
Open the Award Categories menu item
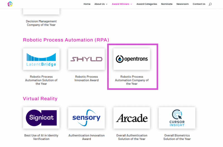click(x=147, y=4)
